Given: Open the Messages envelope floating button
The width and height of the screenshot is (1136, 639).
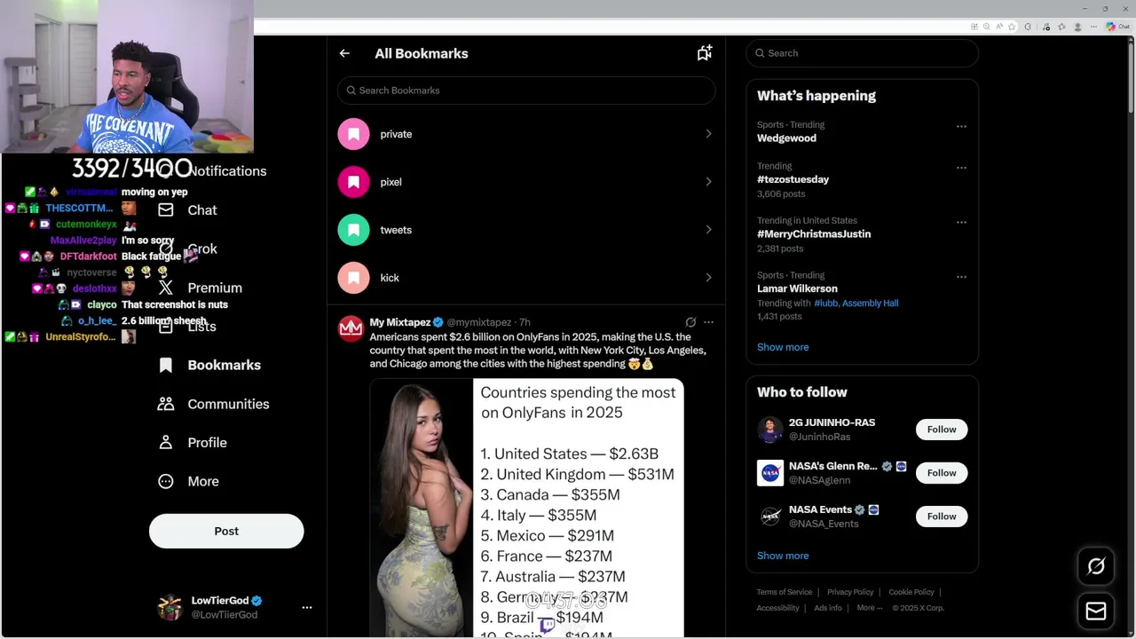Looking at the screenshot, I should click(1096, 611).
